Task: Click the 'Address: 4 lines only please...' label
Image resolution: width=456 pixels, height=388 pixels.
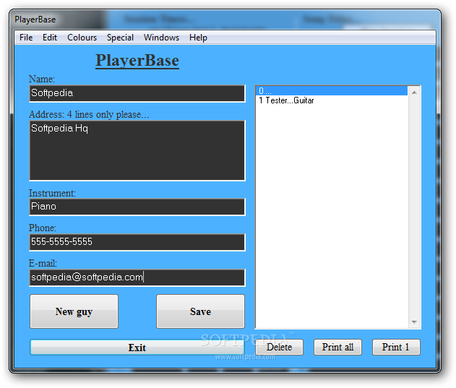Action: click(x=89, y=114)
